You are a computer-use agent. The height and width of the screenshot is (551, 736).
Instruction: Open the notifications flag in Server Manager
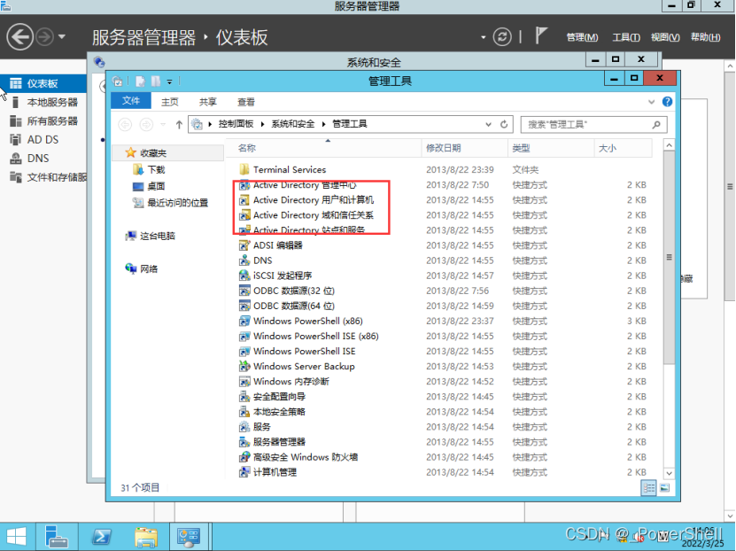point(541,35)
